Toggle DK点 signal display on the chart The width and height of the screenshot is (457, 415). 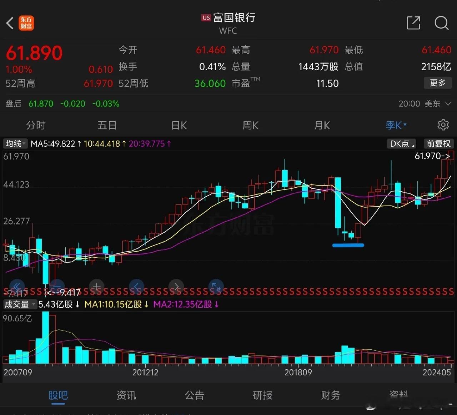(x=401, y=143)
